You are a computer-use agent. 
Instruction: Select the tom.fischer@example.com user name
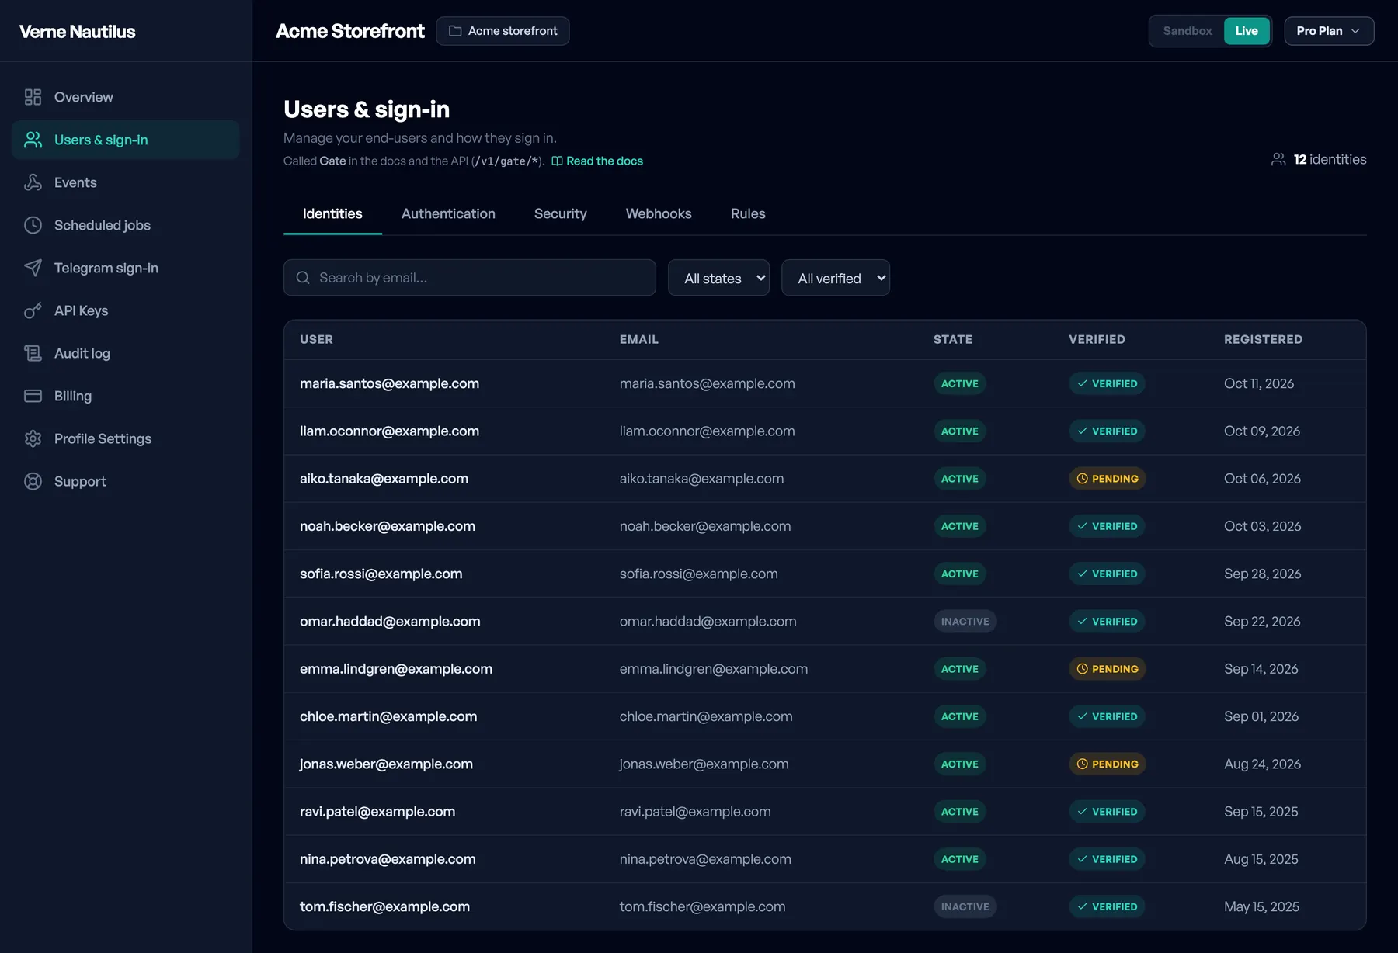click(x=384, y=906)
